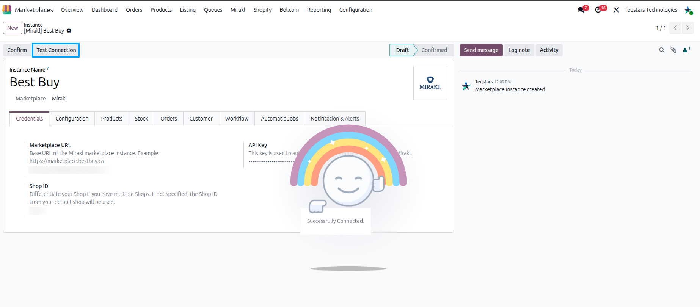The height and width of the screenshot is (307, 700).
Task: Click the Log note button
Action: [519, 50]
